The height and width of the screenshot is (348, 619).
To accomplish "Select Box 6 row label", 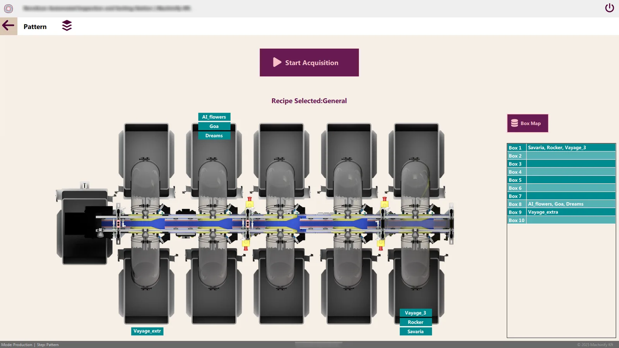I will (x=516, y=188).
